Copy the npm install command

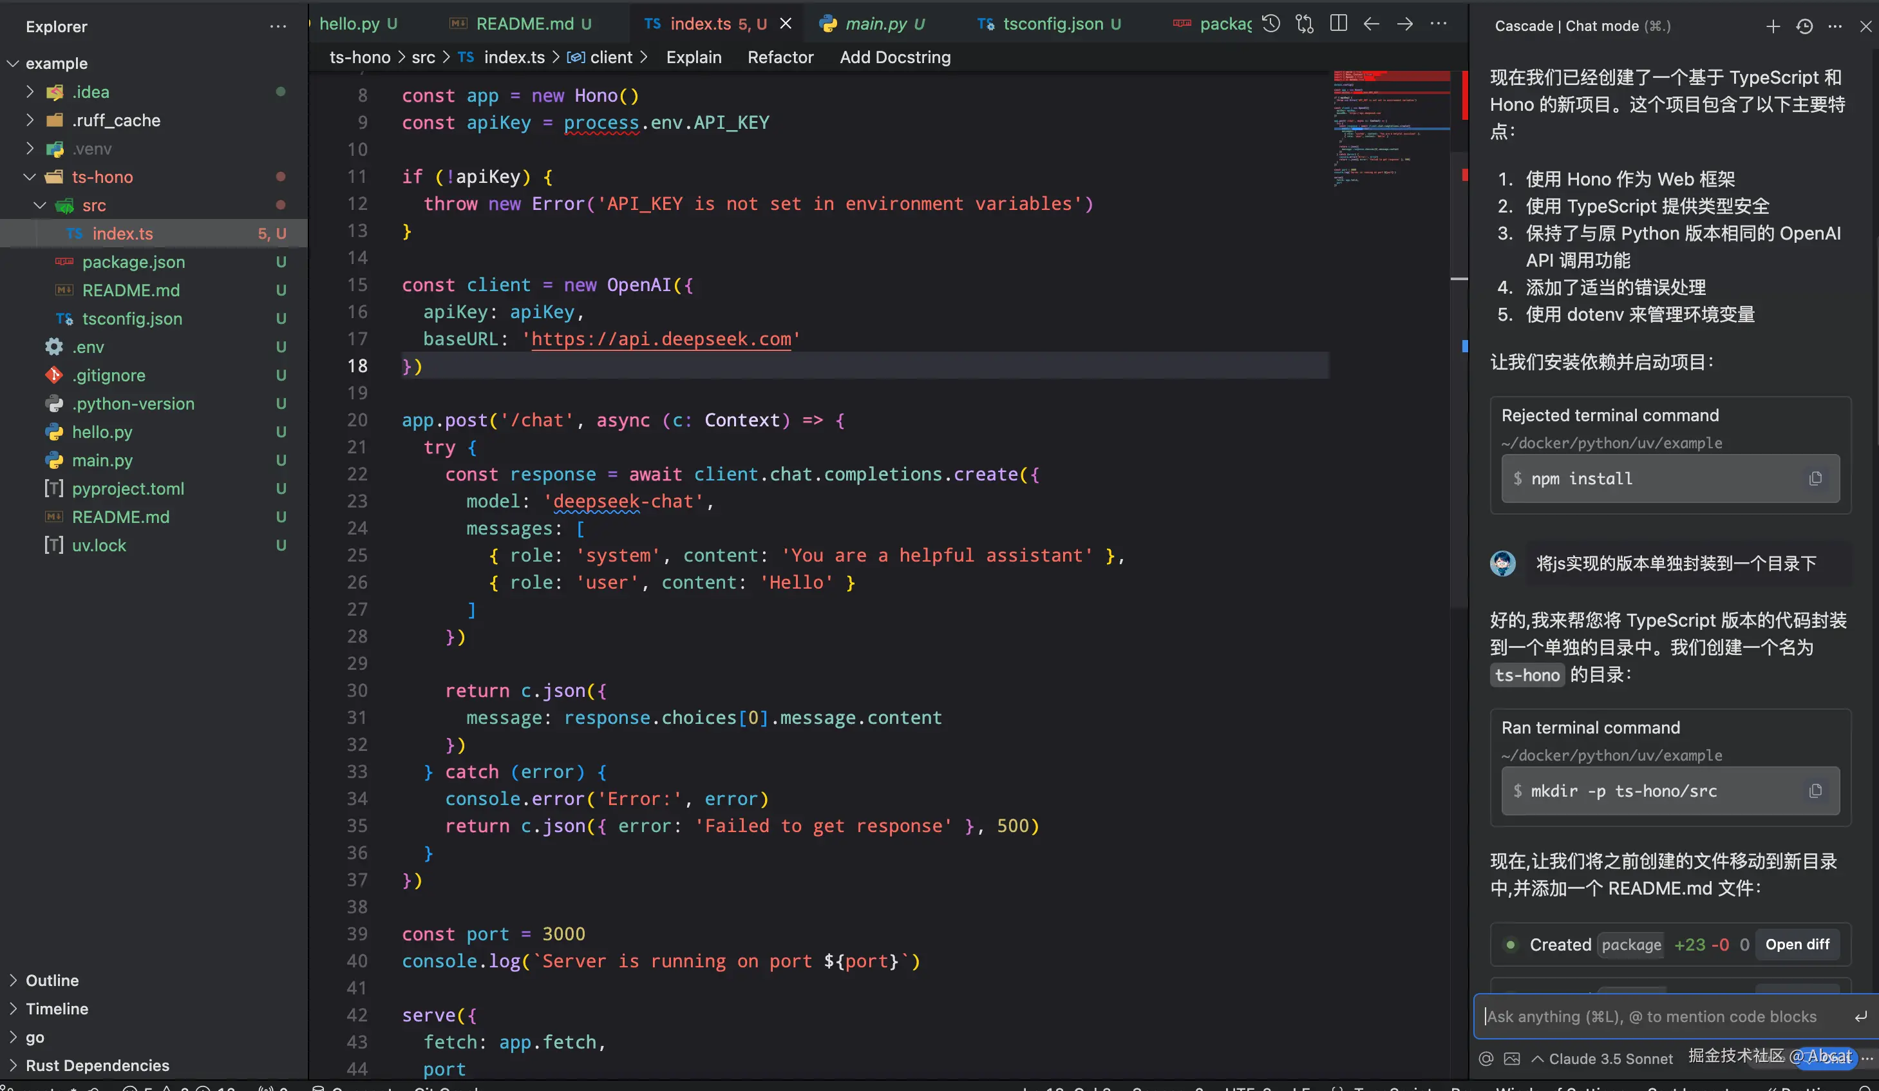(x=1816, y=479)
